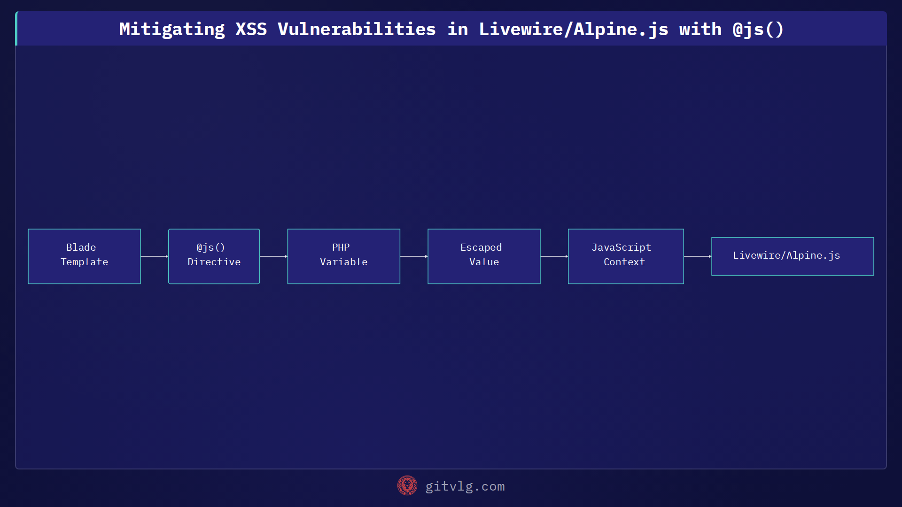Open the gitvlg.com text link
The height and width of the screenshot is (507, 902).
tap(465, 486)
